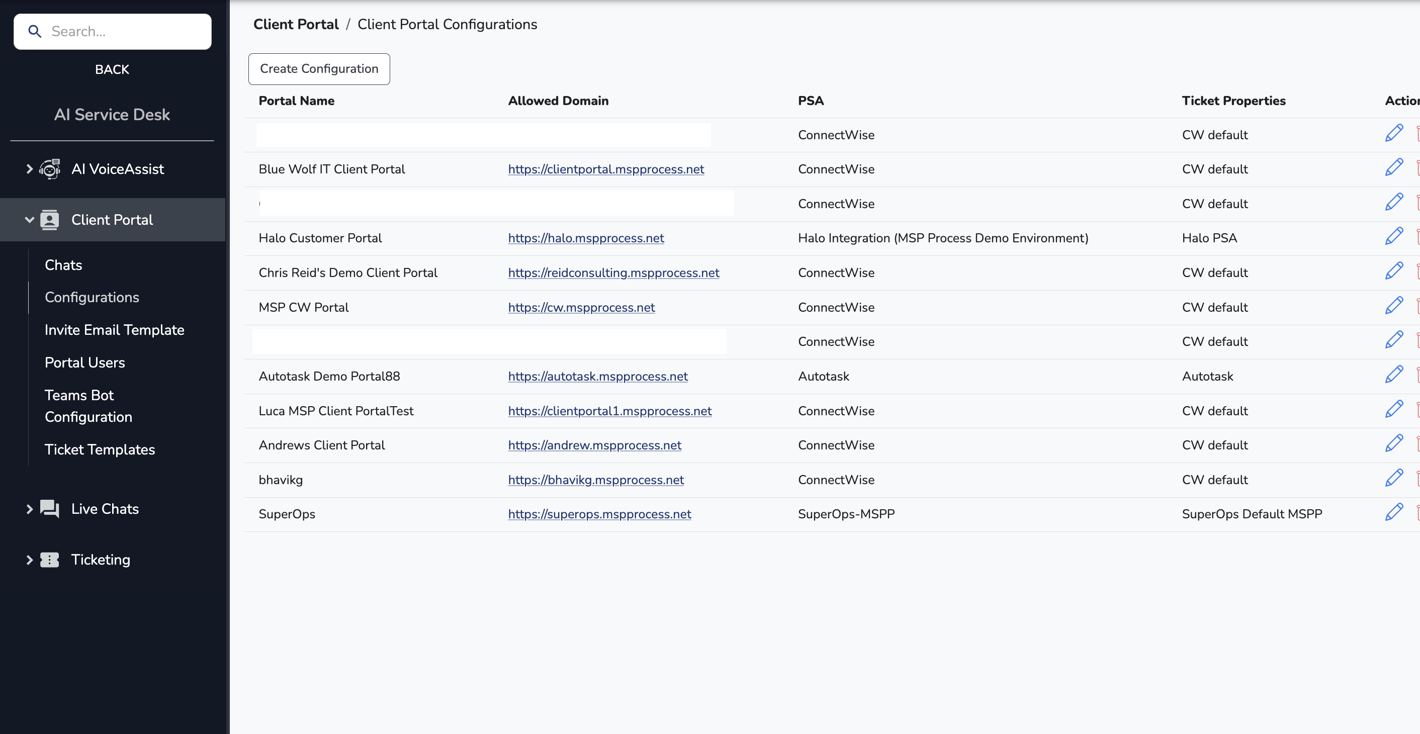
Task: Edit the Autotask Demo Portal88 configuration
Action: coord(1393,375)
